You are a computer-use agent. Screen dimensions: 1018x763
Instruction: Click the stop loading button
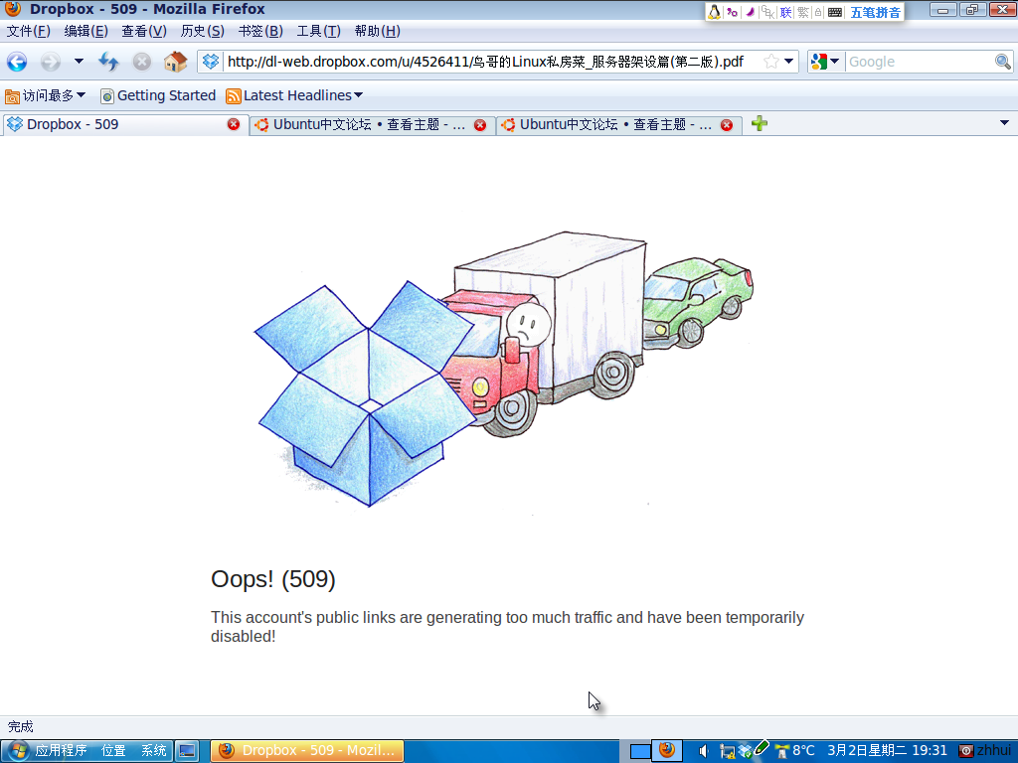click(x=141, y=62)
